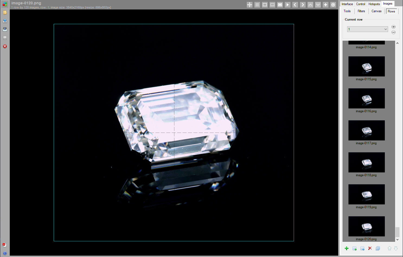Click the circular hotspot target icon
The image size is (403, 257).
(x=333, y=5)
